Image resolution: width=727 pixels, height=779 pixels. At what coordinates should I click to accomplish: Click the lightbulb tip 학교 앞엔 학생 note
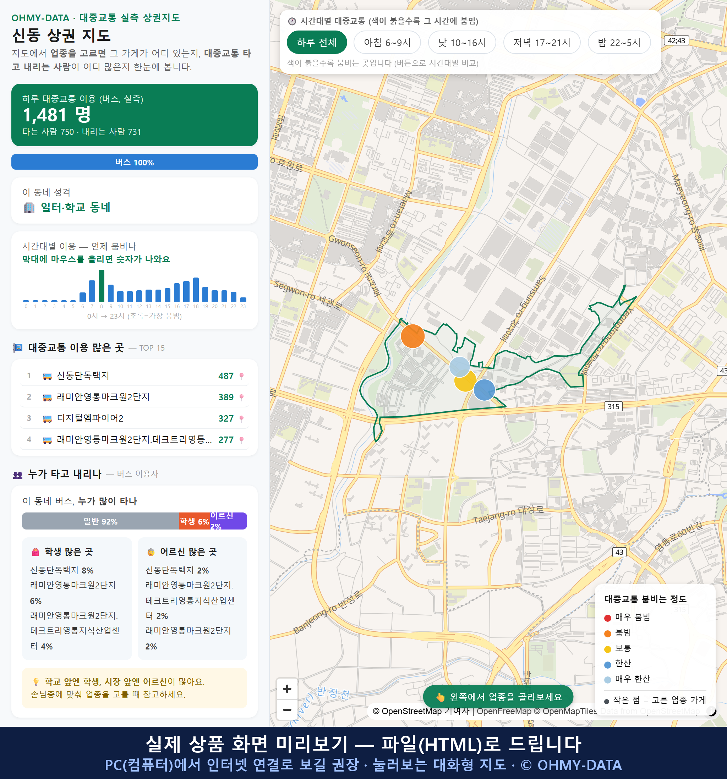[x=135, y=688]
